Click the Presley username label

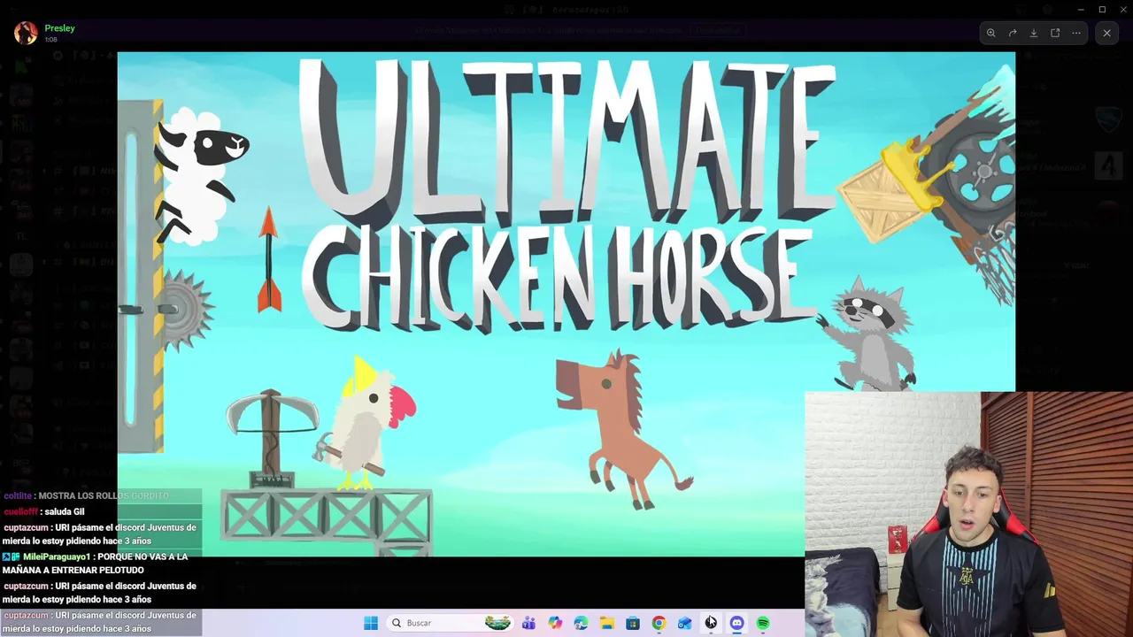(x=60, y=28)
